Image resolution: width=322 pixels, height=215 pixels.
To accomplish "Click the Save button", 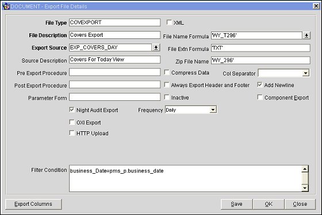I will coord(236,204).
